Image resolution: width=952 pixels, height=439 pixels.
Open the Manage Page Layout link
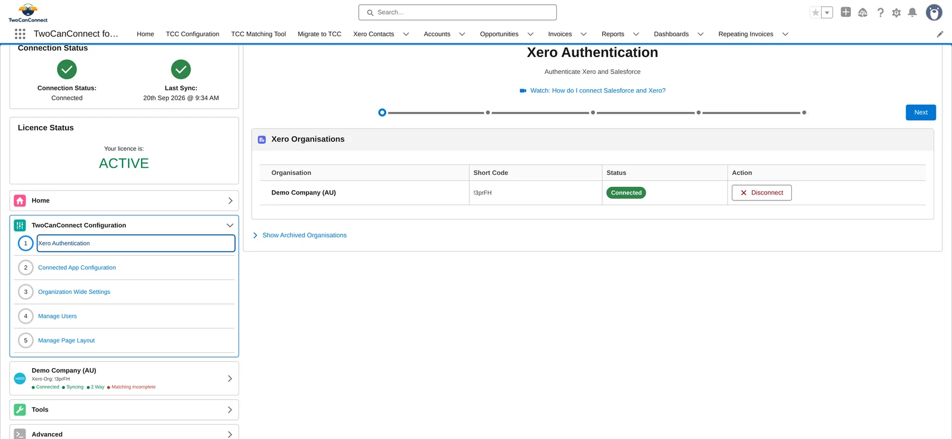[x=66, y=341]
